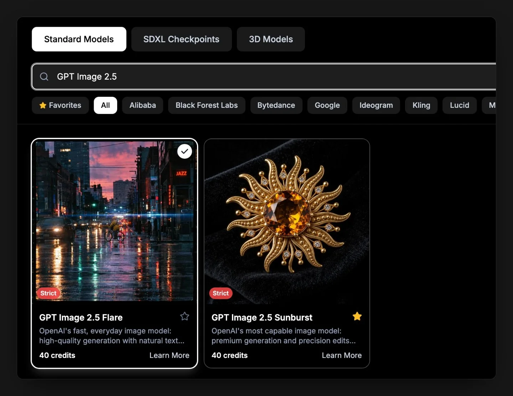Filter models by Lucid

coord(460,105)
